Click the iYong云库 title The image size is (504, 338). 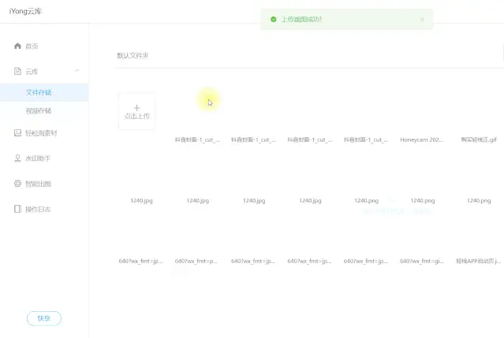pyautogui.click(x=27, y=12)
